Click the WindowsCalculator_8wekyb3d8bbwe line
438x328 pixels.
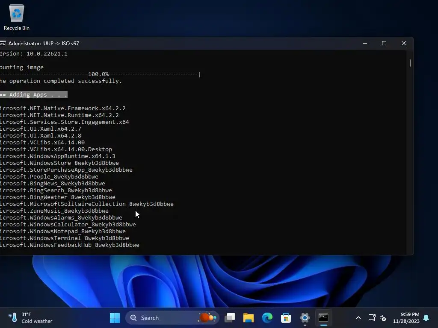68,225
